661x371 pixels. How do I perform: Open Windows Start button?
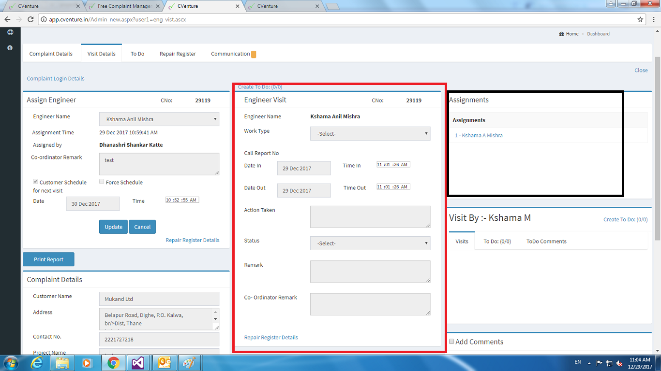[x=11, y=362]
